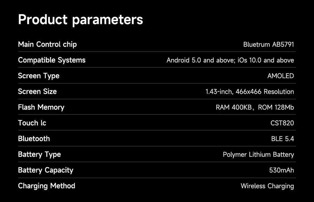Select the Compatible Systems label
This screenshot has width=314, height=202.
click(52, 60)
